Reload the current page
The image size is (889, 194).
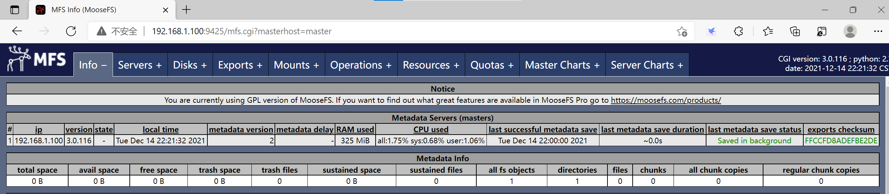(71, 31)
